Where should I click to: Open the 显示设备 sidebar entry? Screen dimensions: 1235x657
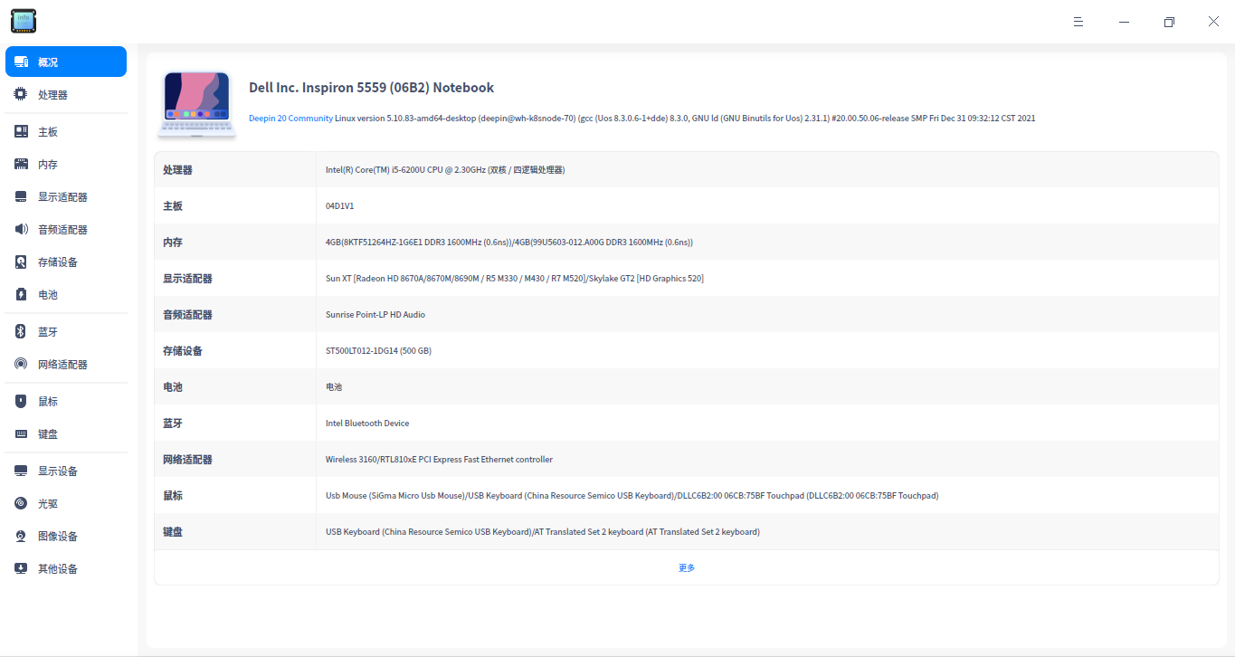pos(66,471)
